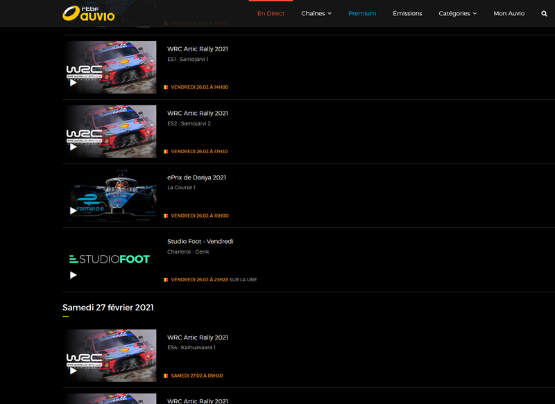Open Studio Foot - Vendredi title link
Image resolution: width=555 pixels, height=404 pixels.
(200, 241)
